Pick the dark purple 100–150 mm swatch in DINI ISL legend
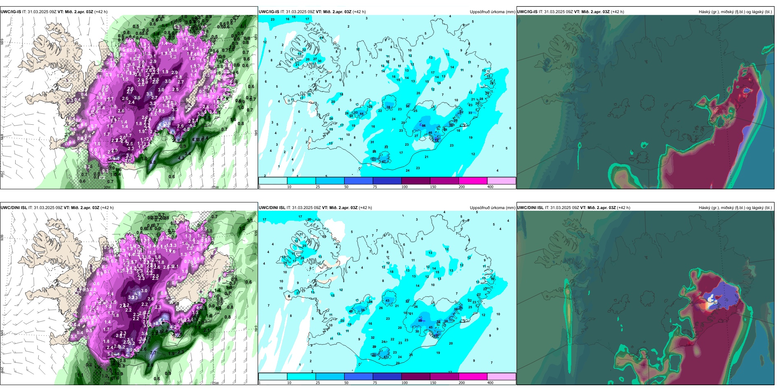 pyautogui.click(x=416, y=377)
